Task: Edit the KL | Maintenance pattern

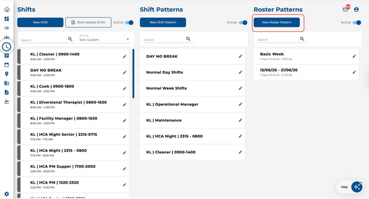Action: (240, 120)
